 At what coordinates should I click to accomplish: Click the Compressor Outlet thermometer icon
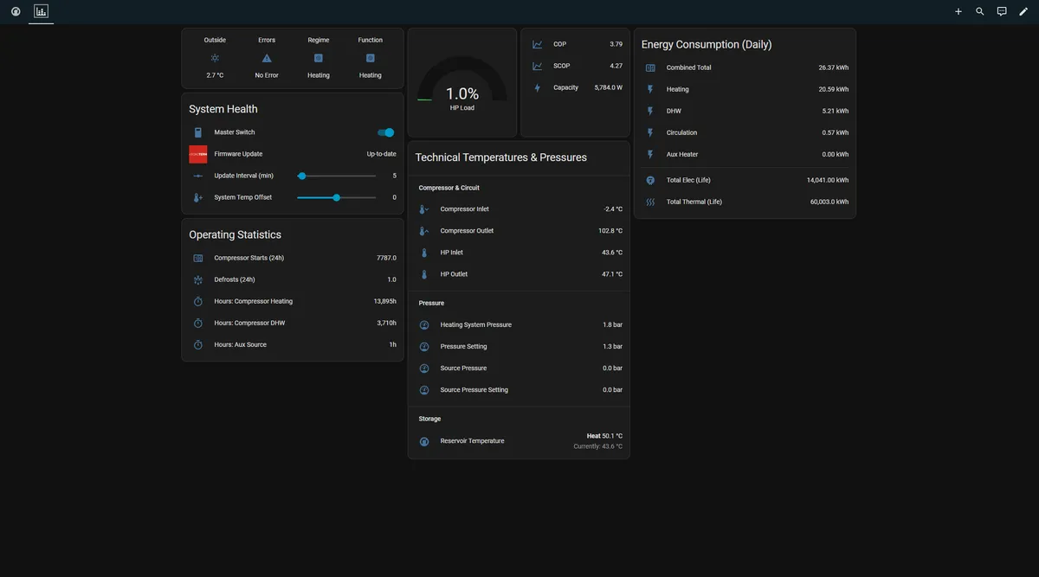pos(424,231)
